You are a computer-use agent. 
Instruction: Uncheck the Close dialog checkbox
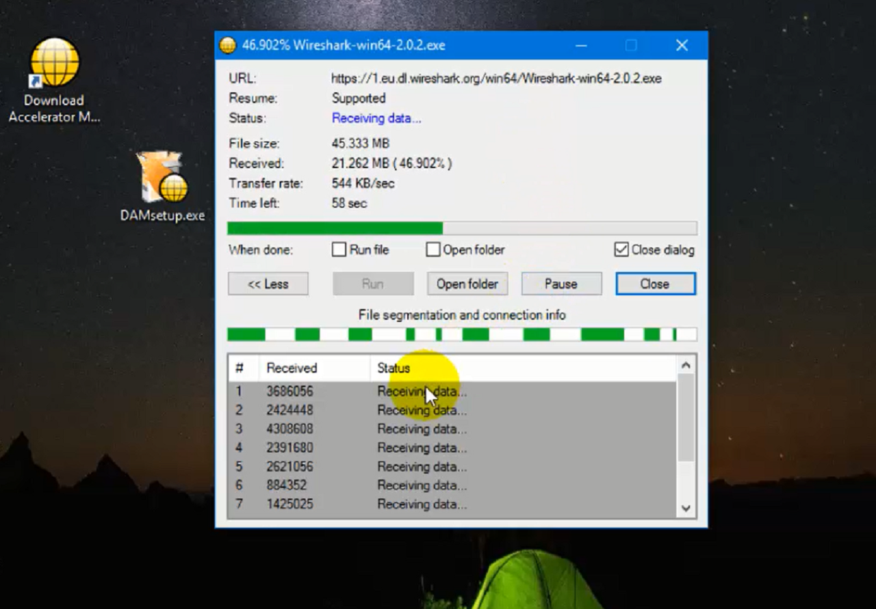coord(621,249)
